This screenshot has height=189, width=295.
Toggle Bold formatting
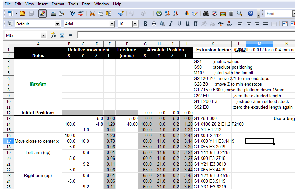point(145,24)
